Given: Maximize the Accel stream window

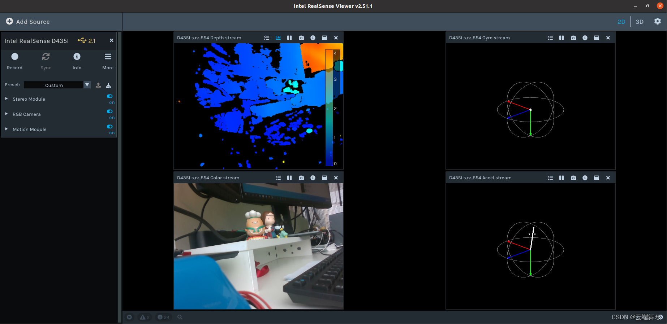Looking at the screenshot, I should 597,178.
